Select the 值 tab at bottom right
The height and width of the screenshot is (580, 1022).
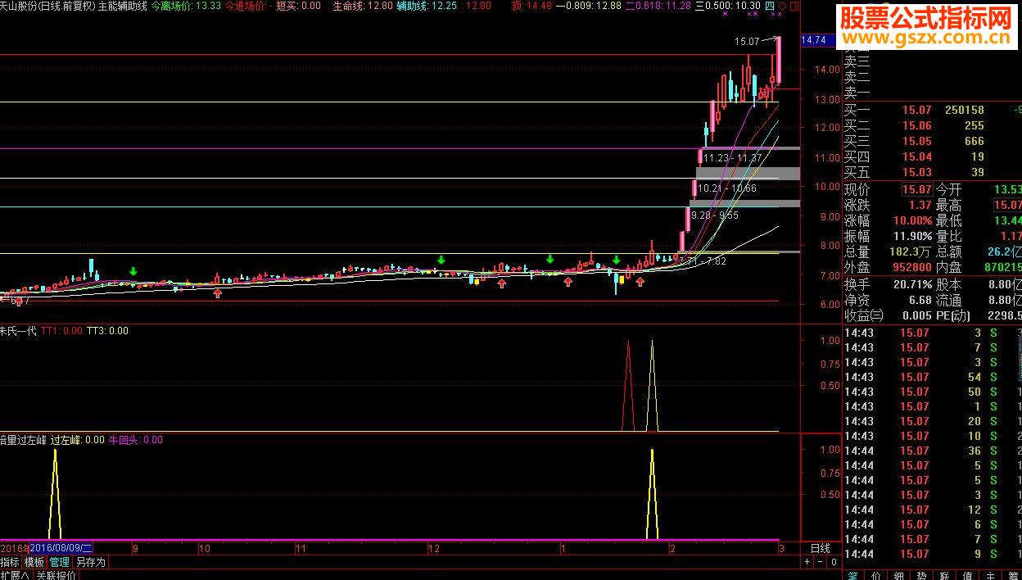click(968, 575)
